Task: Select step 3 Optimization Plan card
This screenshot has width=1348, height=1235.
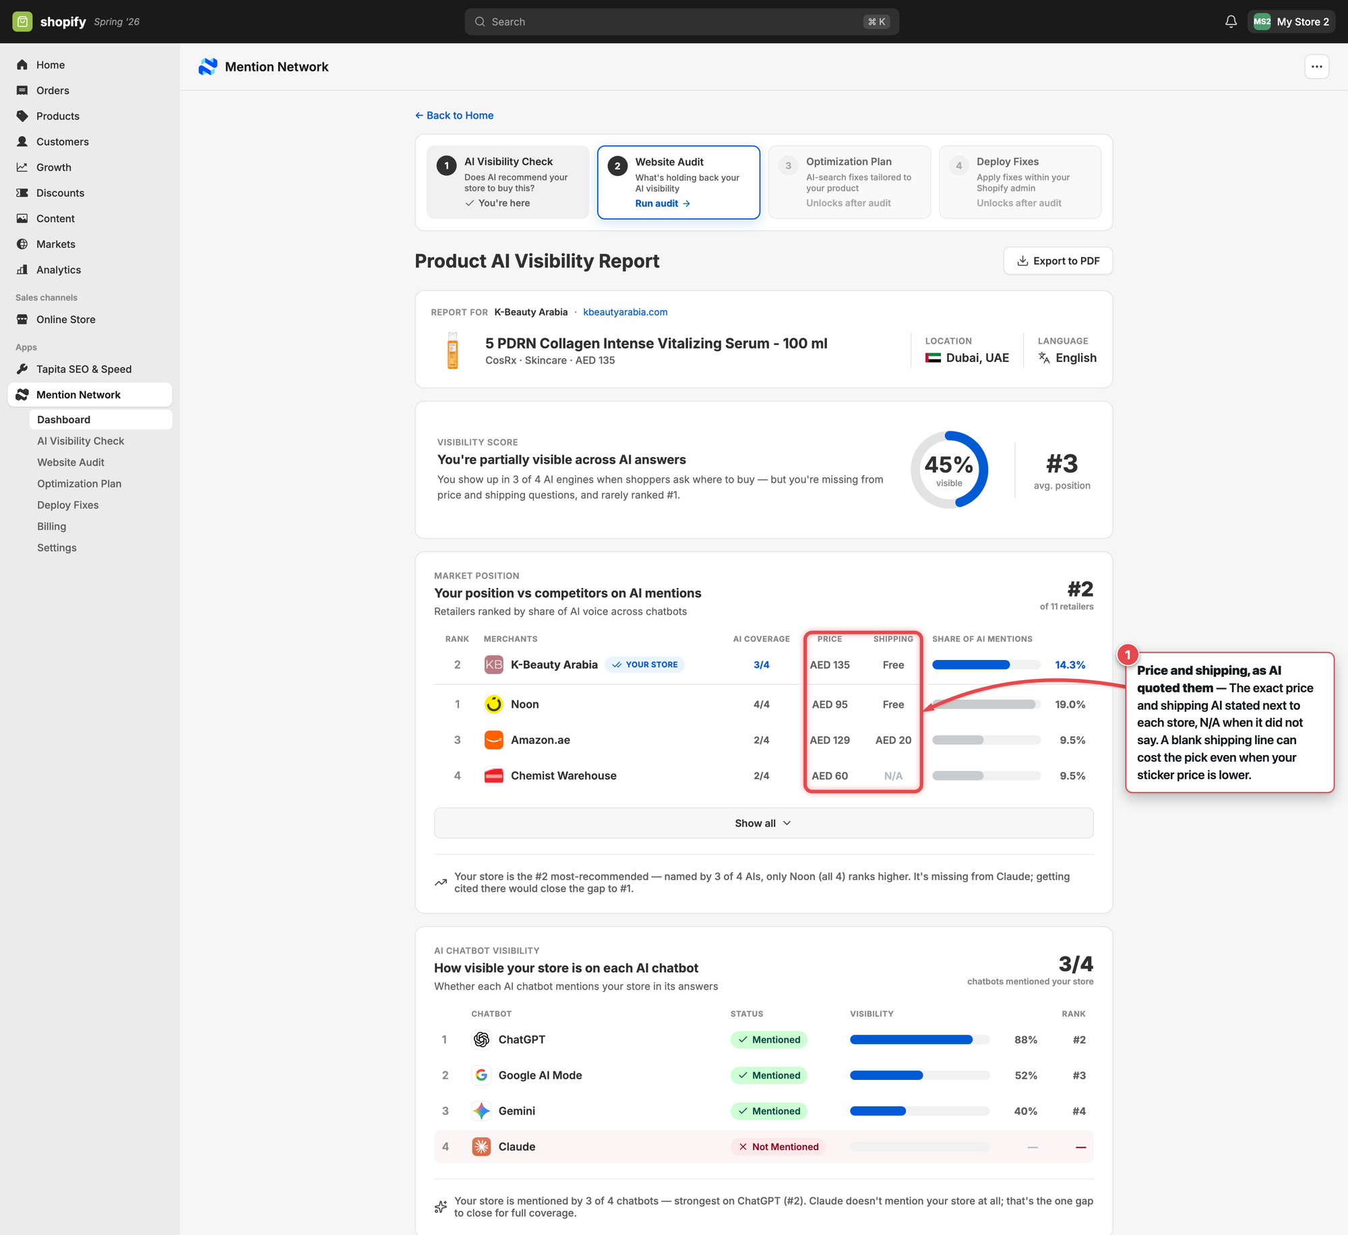Action: tap(849, 182)
